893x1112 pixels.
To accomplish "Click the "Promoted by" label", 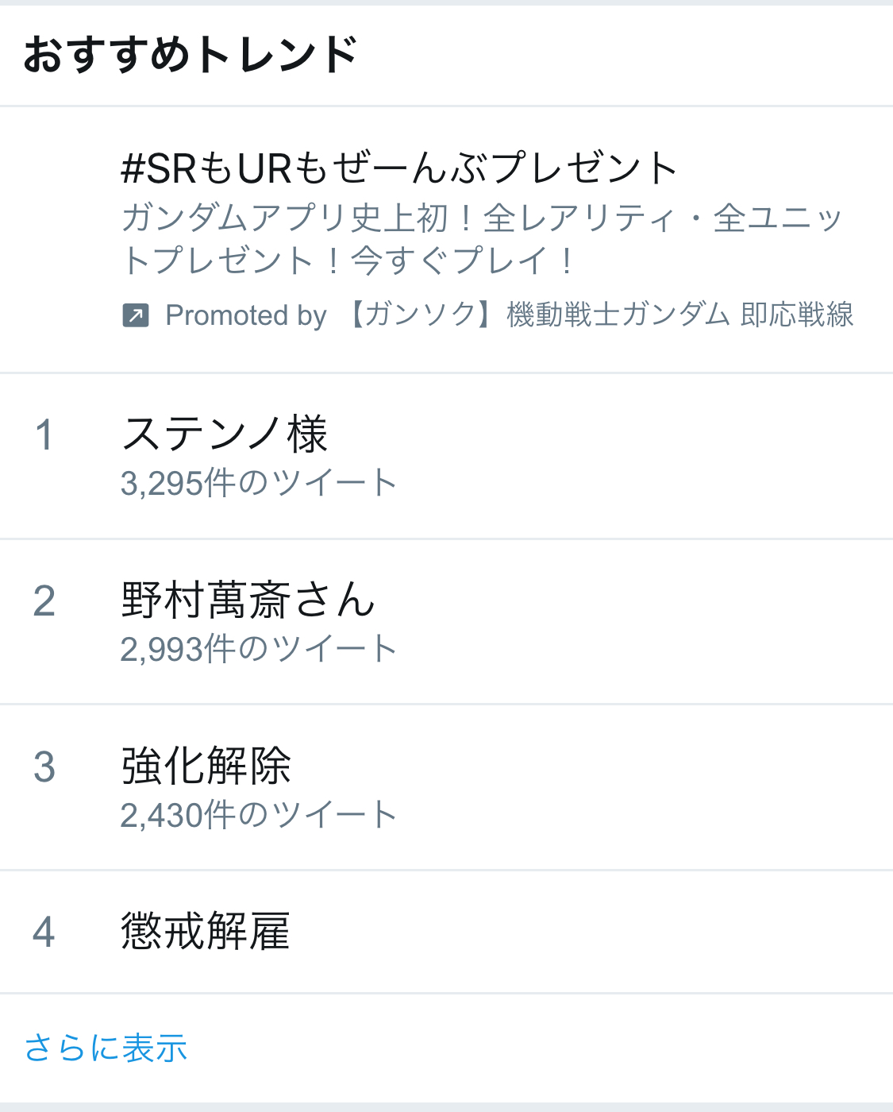I will 246,315.
